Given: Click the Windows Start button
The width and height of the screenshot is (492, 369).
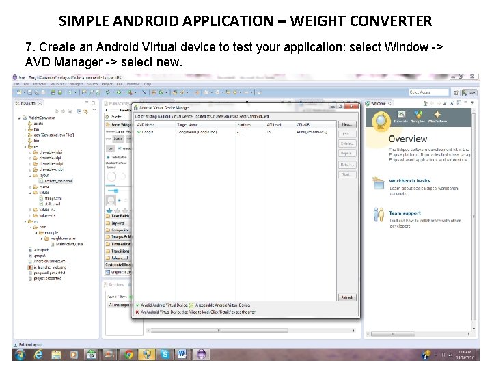Looking at the screenshot, I should tap(20, 355).
